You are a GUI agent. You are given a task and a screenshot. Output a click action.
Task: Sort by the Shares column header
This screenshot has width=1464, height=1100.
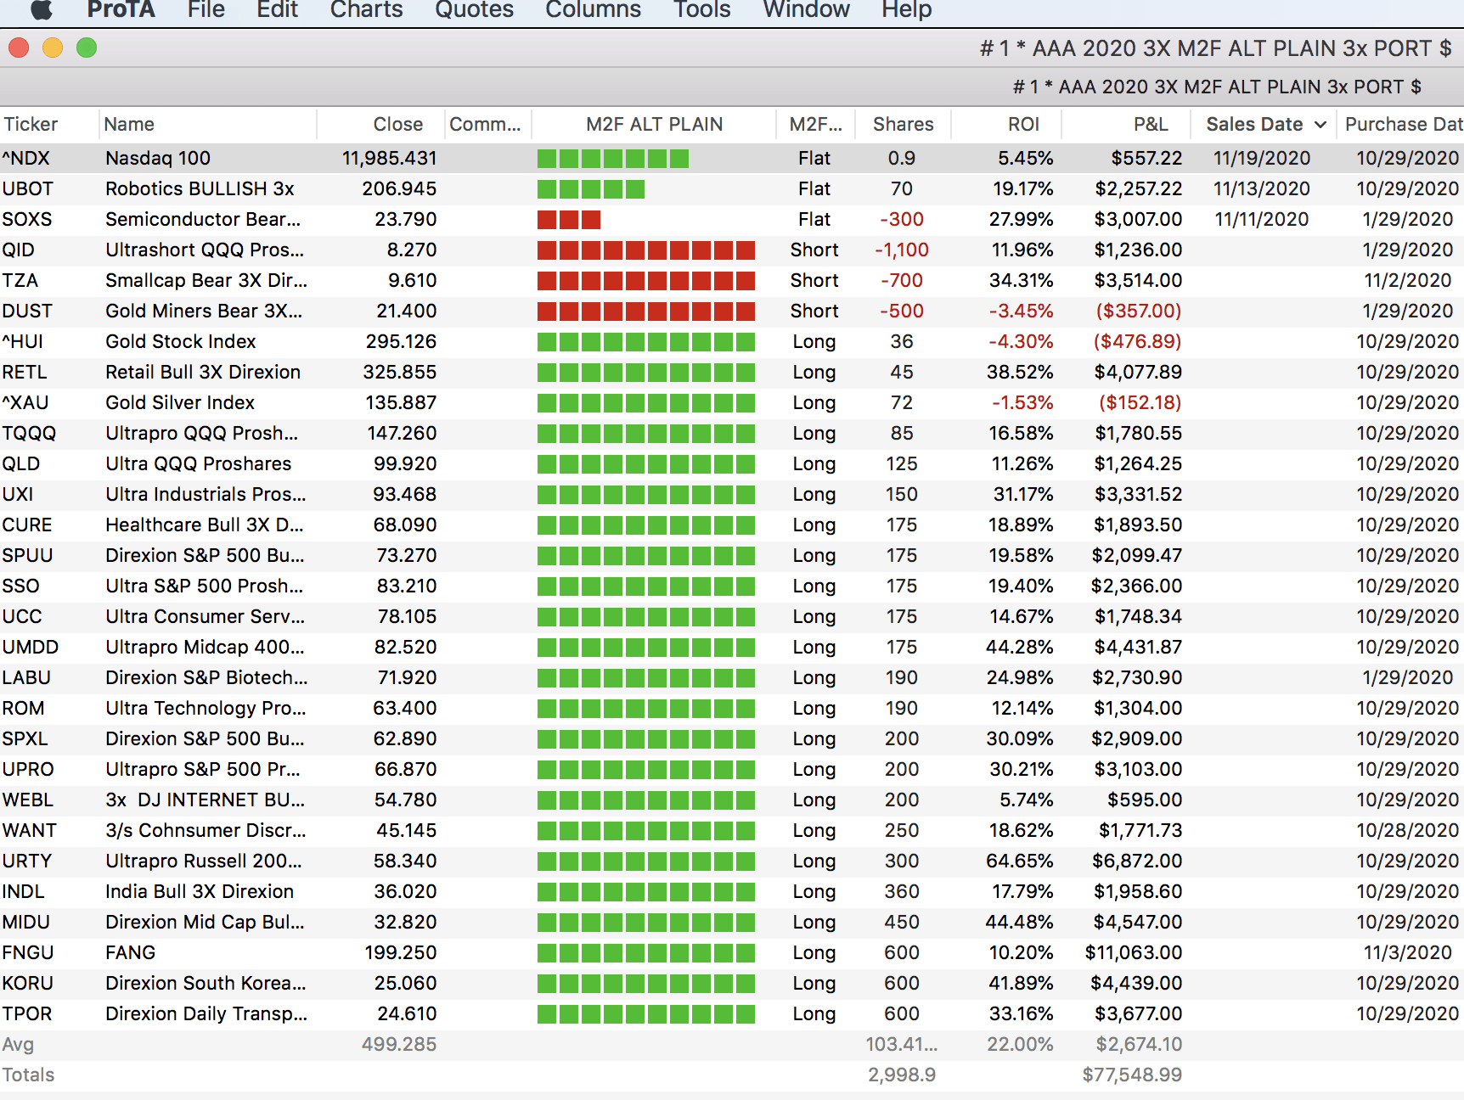point(903,125)
